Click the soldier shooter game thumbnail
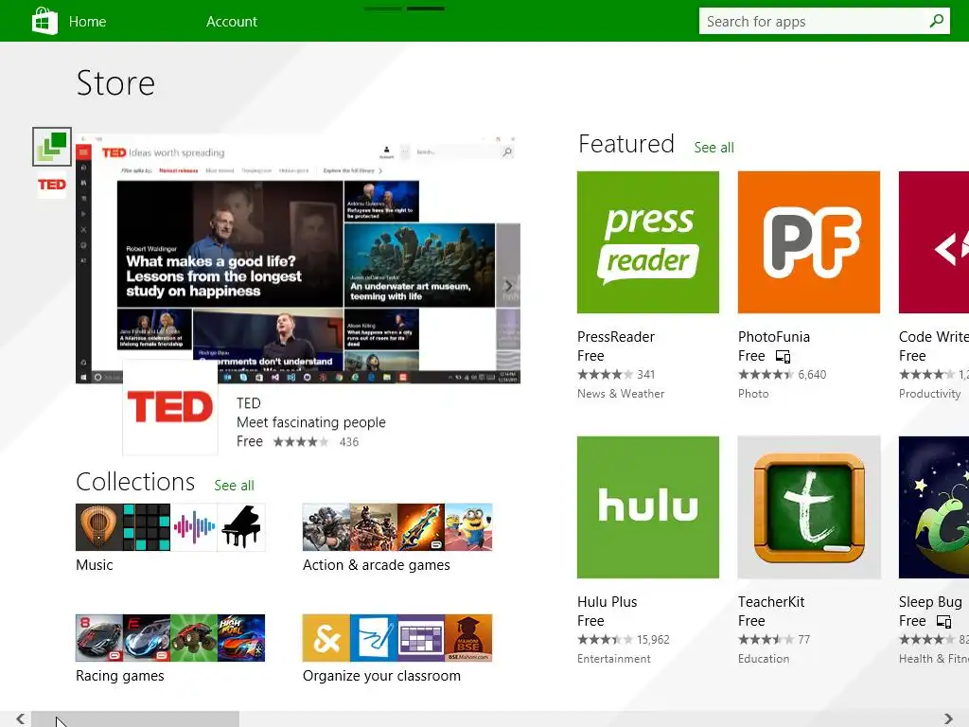The height and width of the screenshot is (727, 969). 326,527
